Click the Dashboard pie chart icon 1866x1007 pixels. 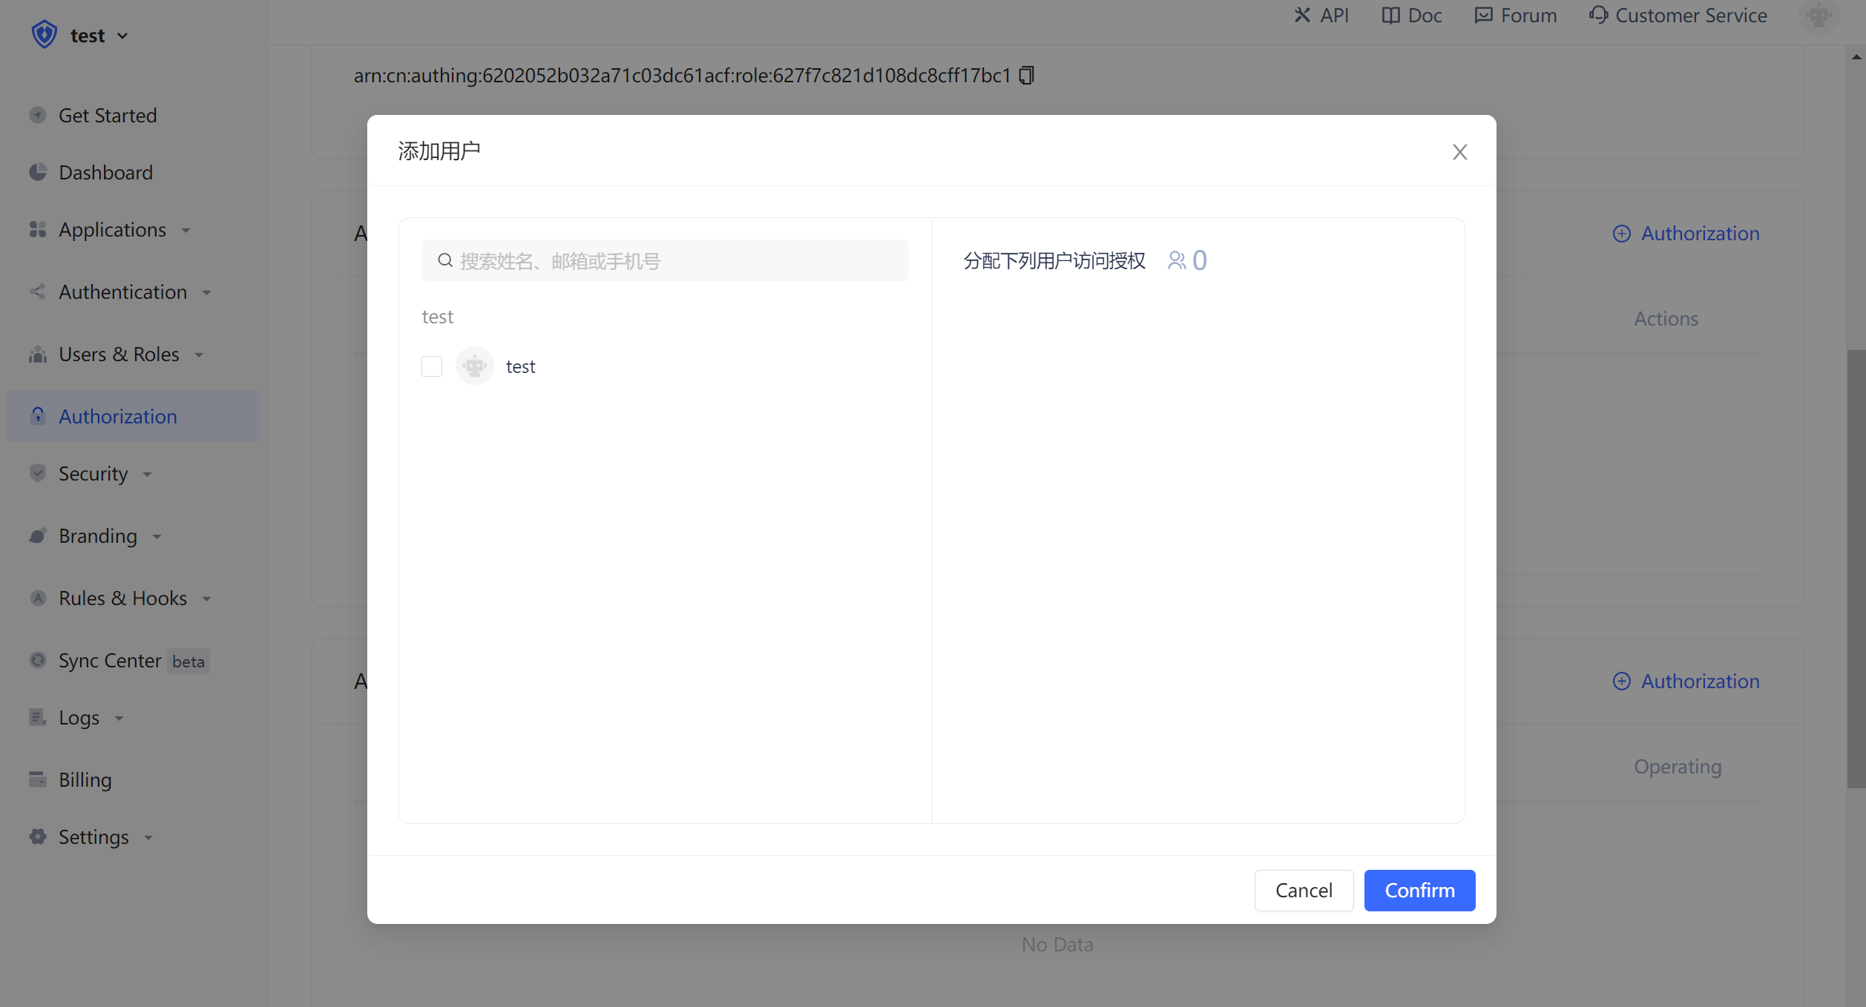coord(38,172)
